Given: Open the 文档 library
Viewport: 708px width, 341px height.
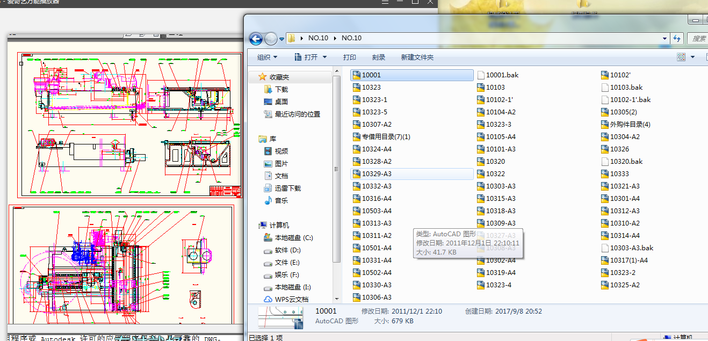Looking at the screenshot, I should (x=276, y=176).
